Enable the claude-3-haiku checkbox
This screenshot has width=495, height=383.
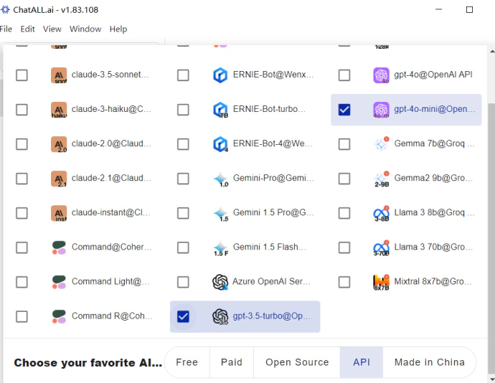click(22, 110)
